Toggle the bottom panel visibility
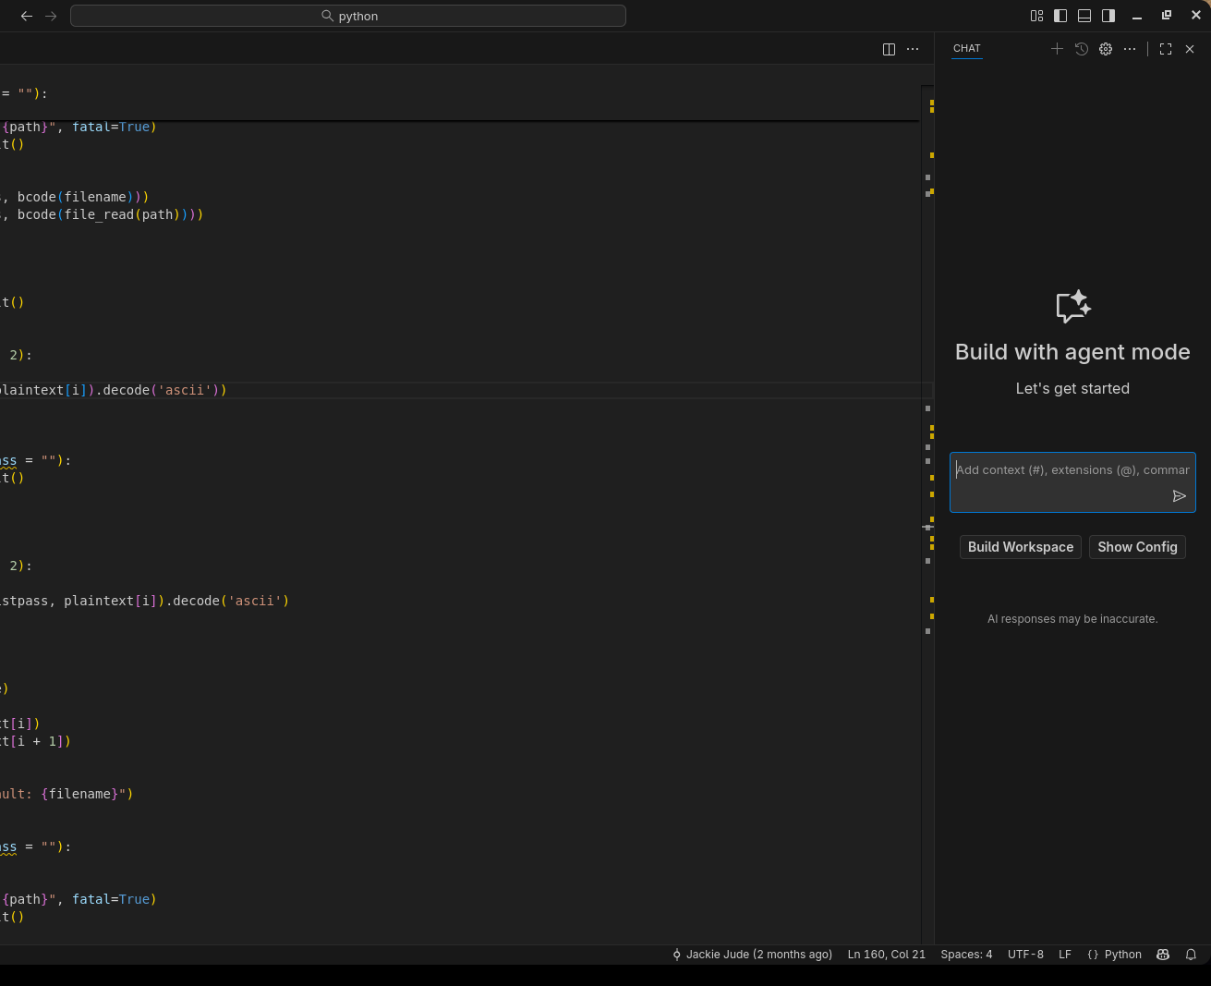The width and height of the screenshot is (1211, 986). pyautogui.click(x=1084, y=16)
